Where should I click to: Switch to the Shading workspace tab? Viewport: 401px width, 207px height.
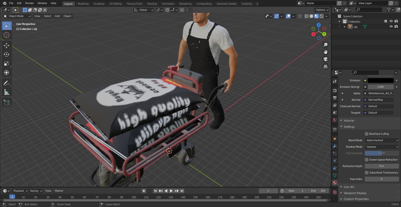pos(152,4)
